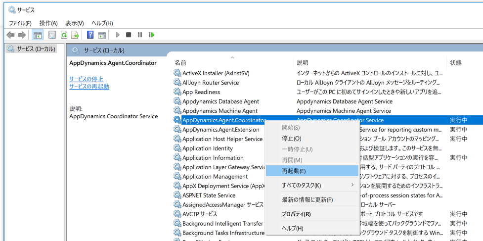The height and width of the screenshot is (241, 483).
Task: Sort by the 名前 column header
Action: (x=181, y=63)
